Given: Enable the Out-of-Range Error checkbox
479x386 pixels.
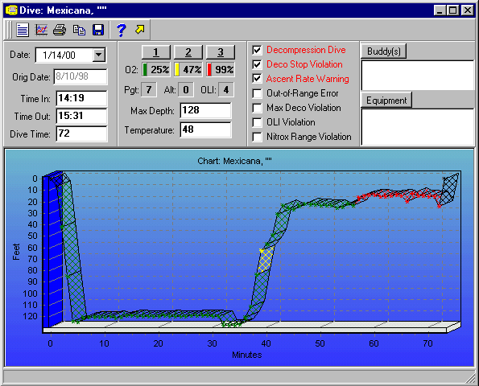Looking at the screenshot, I should (258, 93).
